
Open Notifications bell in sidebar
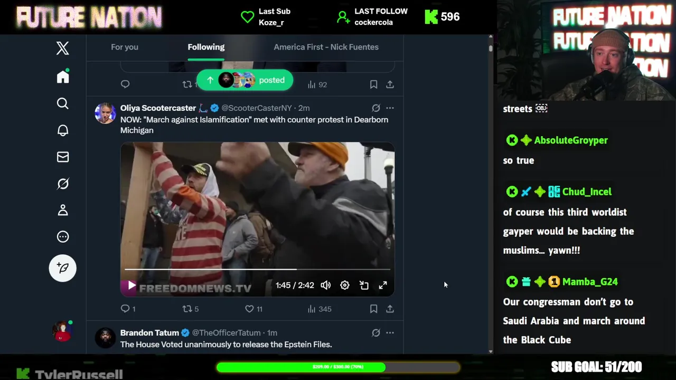pyautogui.click(x=63, y=130)
